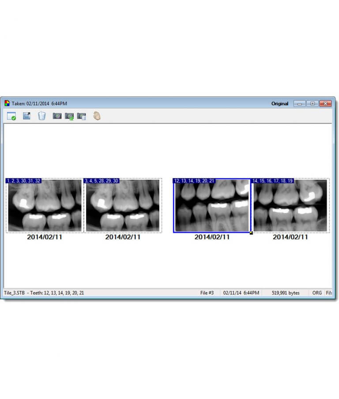Click '02/11/14 6:44PM' in status bar
The image size is (339, 399).
point(241,293)
